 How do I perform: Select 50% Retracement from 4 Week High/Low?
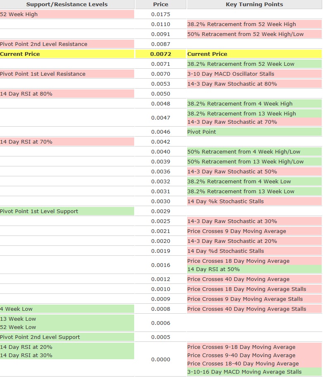point(254,152)
